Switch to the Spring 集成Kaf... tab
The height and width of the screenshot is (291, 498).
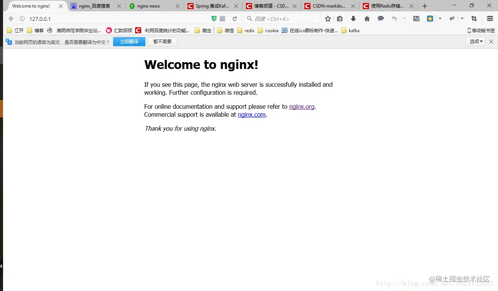click(x=212, y=6)
